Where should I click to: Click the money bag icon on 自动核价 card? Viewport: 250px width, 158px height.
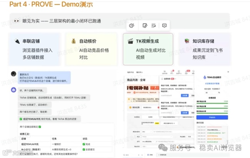74,41
